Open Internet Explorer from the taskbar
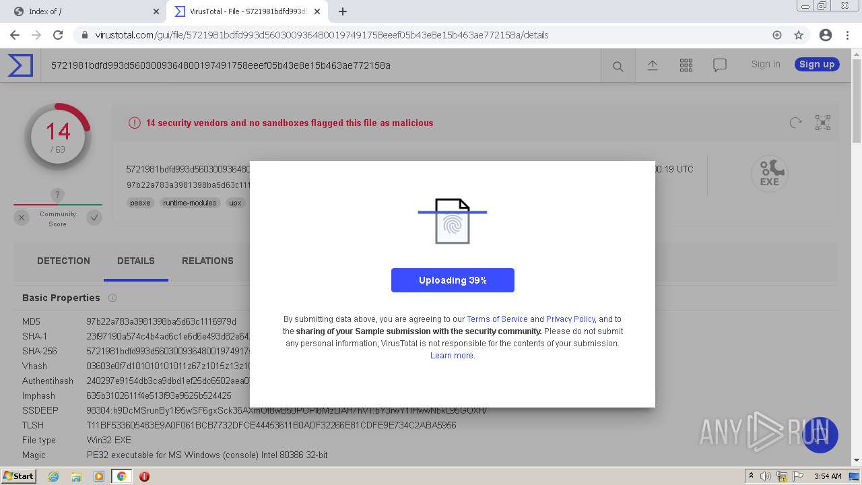 [53, 476]
